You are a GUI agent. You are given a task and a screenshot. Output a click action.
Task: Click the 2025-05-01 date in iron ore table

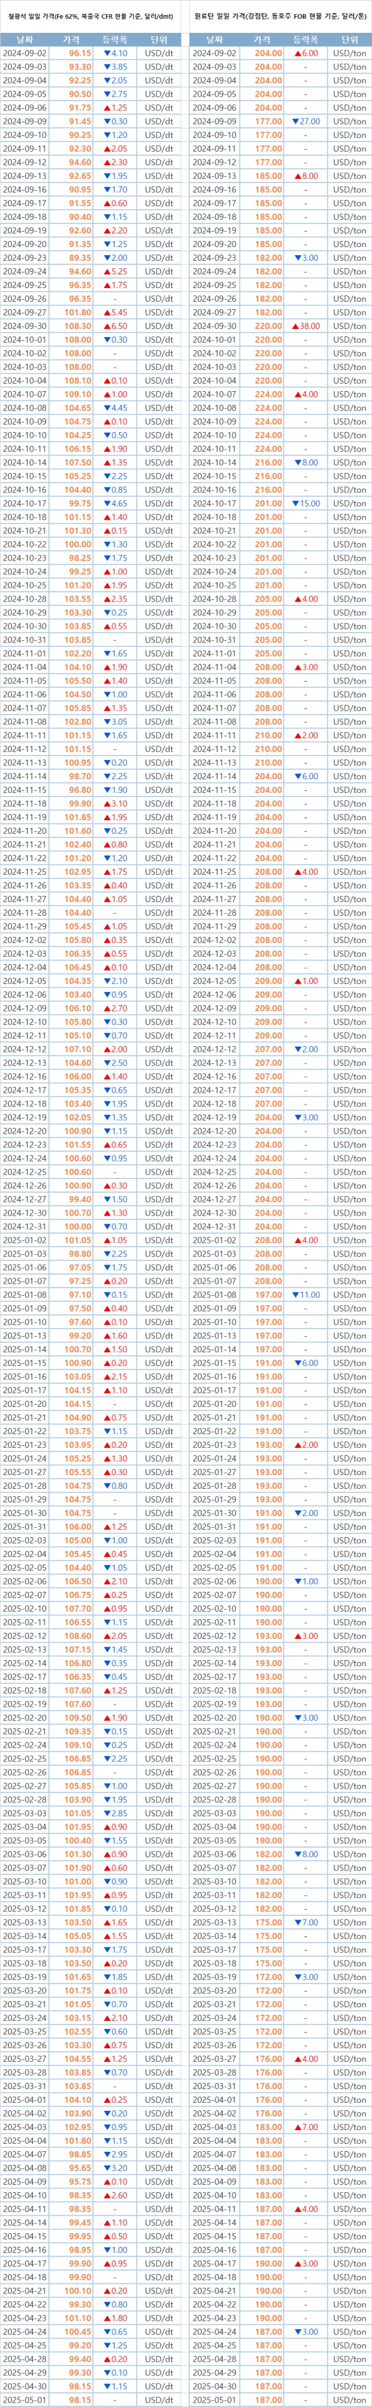24,2400
